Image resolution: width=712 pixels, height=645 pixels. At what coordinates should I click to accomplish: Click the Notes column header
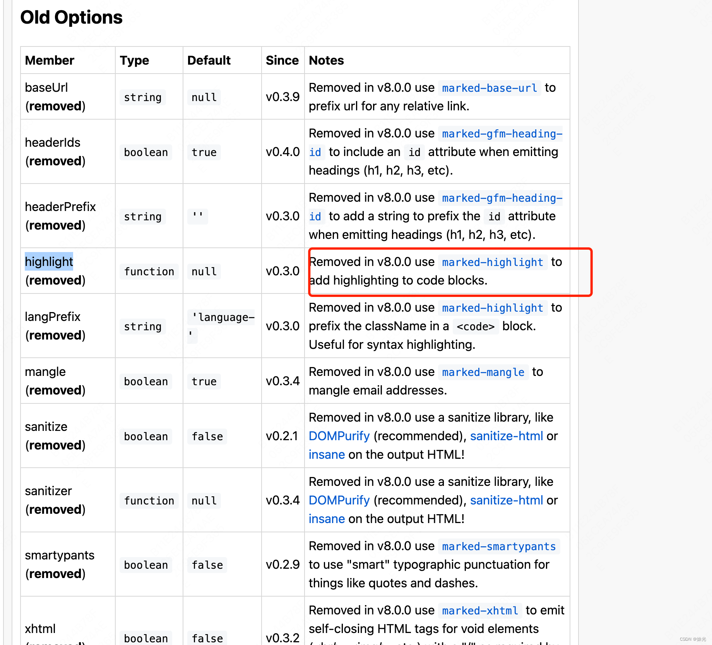(326, 60)
